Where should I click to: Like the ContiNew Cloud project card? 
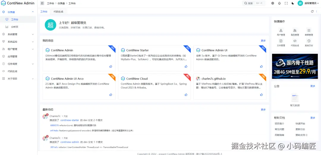(x=186, y=95)
